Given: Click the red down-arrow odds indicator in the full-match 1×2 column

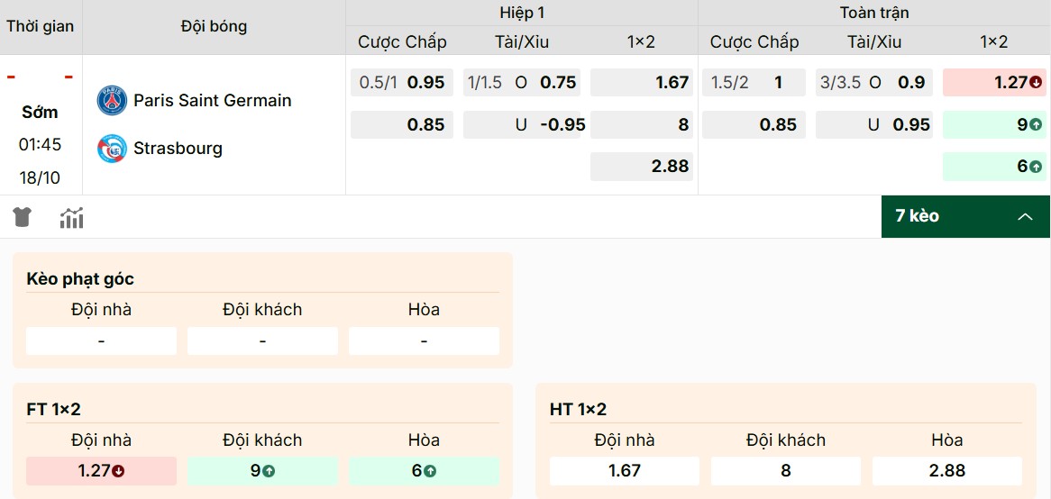Looking at the screenshot, I should click(1036, 83).
